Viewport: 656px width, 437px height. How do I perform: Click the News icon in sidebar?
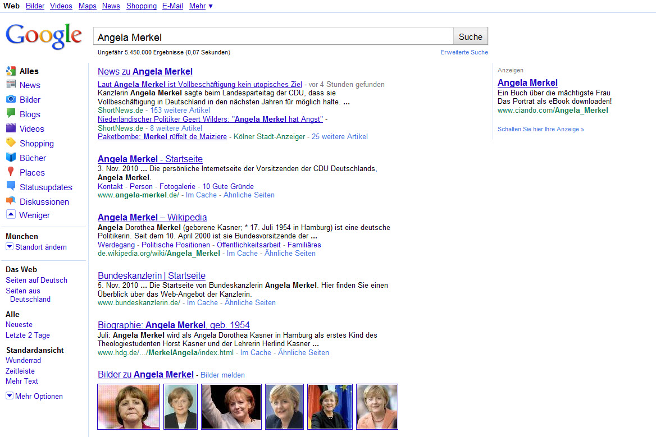click(11, 85)
